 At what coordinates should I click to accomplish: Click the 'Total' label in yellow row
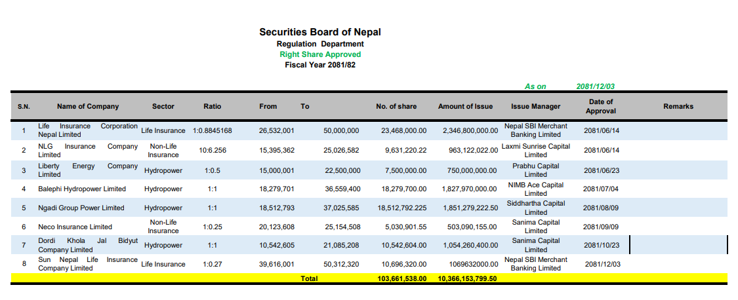(309, 278)
